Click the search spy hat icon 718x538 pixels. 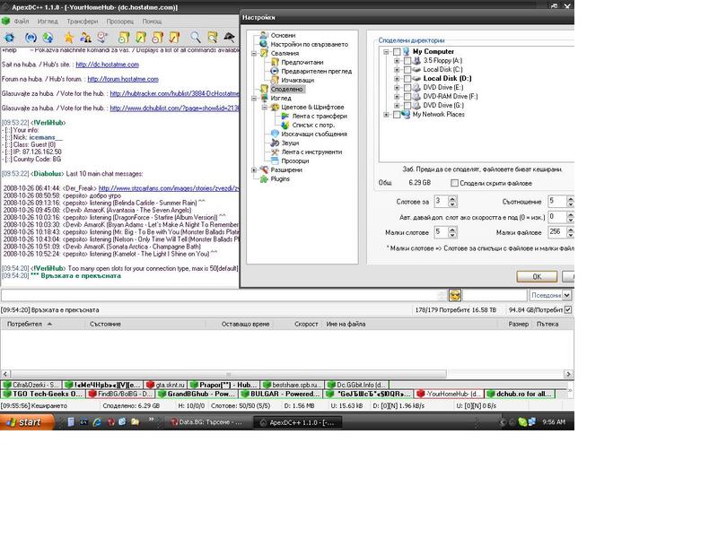(229, 38)
